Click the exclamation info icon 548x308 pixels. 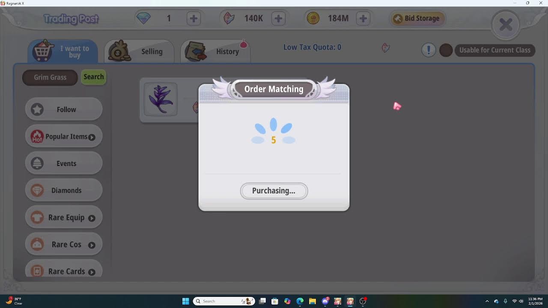point(429,50)
